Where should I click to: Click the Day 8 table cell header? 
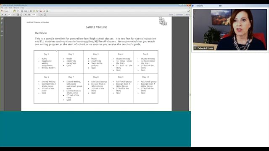(96, 77)
